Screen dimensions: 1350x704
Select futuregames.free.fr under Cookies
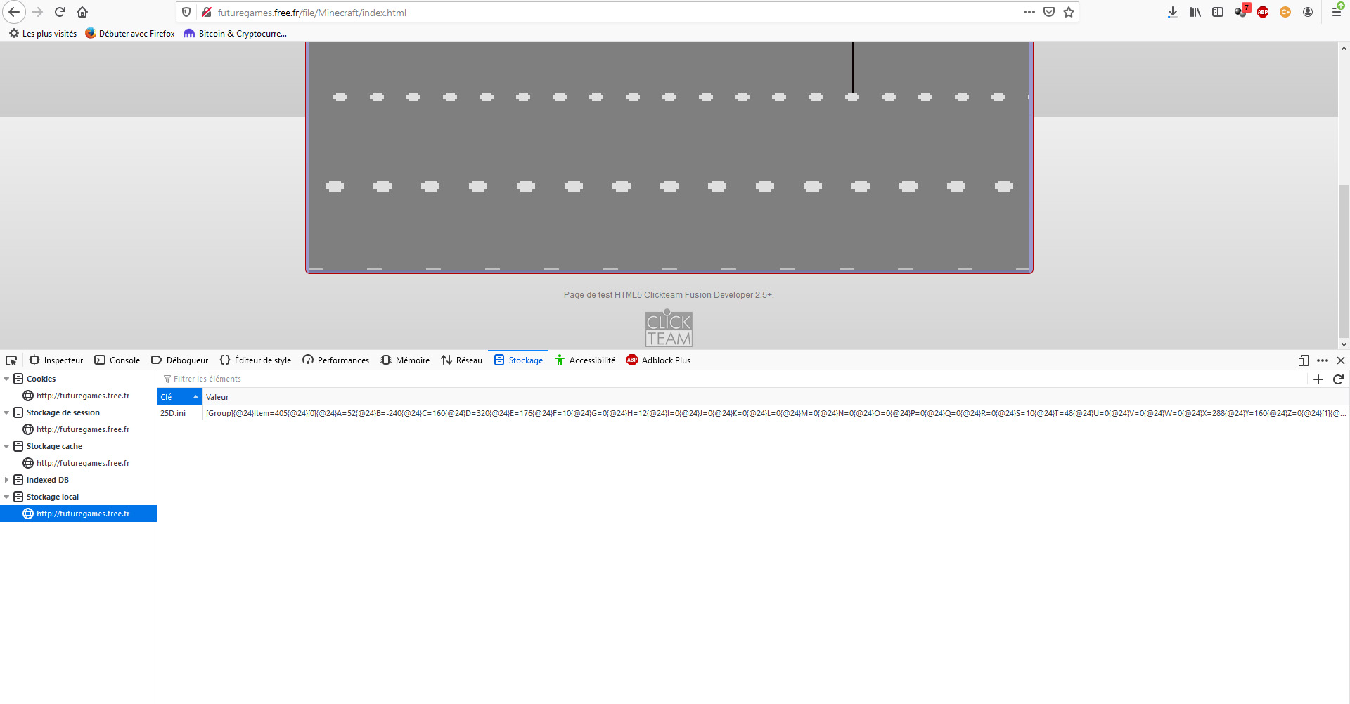coord(82,396)
